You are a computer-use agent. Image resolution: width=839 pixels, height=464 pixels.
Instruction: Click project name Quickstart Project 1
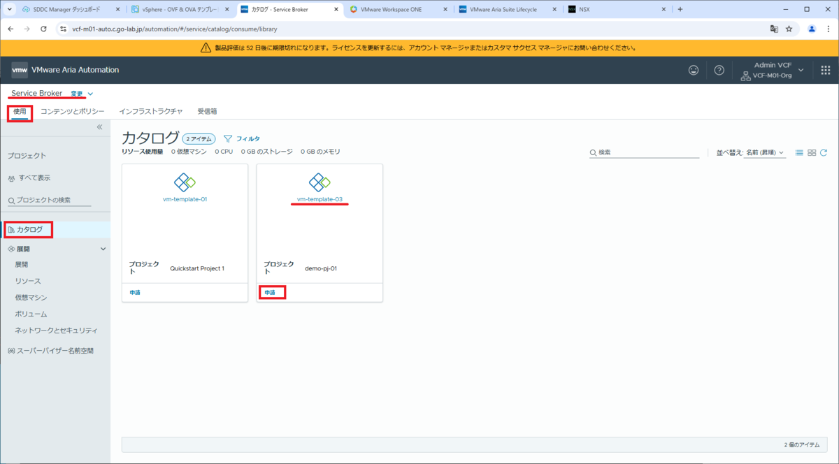point(197,268)
